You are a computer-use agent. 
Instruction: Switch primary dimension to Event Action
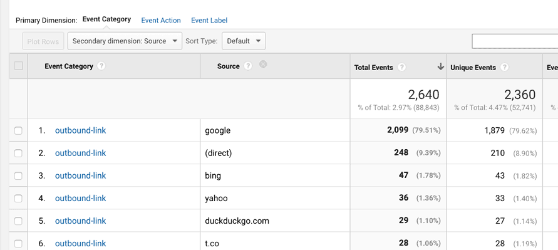click(x=161, y=21)
